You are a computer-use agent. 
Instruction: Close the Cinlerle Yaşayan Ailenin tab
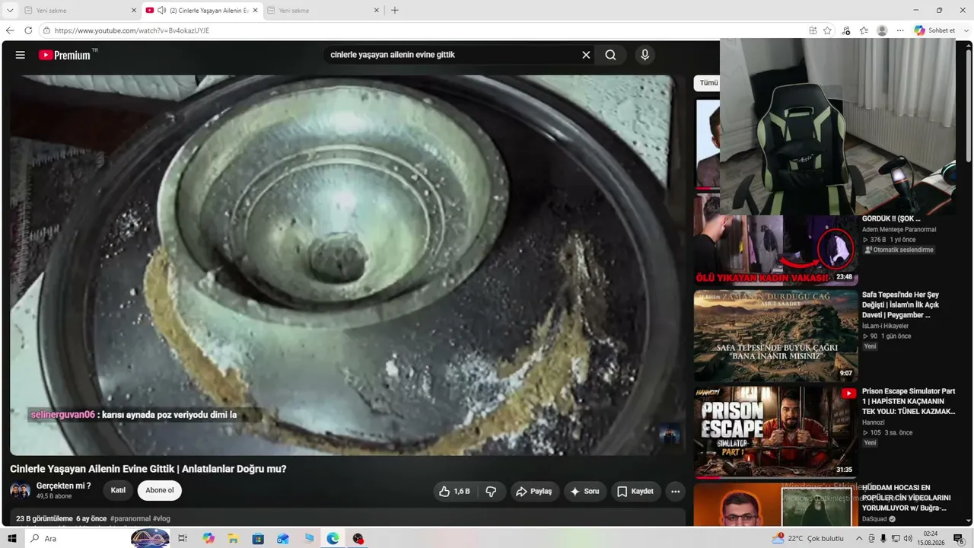point(255,11)
